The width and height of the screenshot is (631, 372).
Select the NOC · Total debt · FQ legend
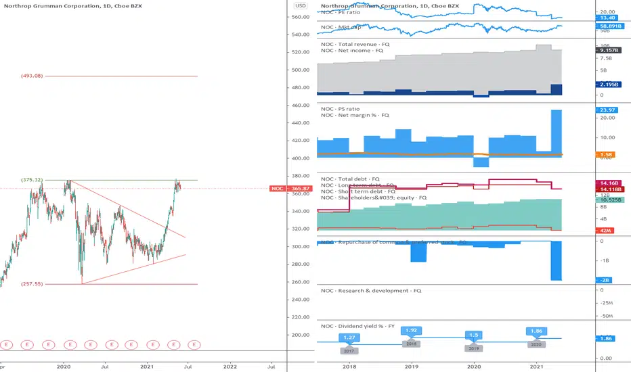350,179
